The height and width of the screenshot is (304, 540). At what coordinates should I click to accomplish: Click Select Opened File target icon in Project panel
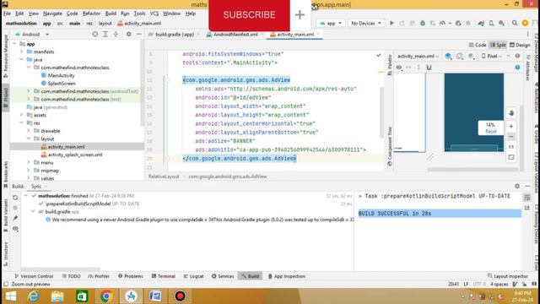tap(95, 34)
